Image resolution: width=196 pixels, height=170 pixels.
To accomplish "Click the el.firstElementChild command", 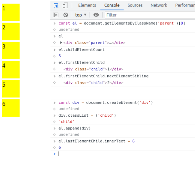I will pos(82,62).
